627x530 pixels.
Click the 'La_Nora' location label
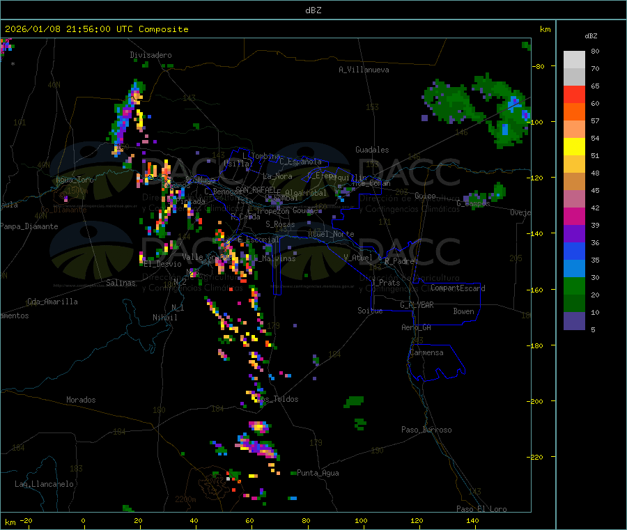(x=277, y=176)
